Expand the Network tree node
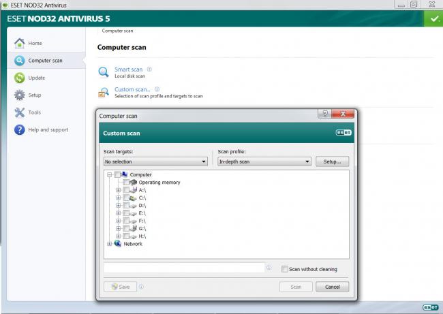This screenshot has height=314, width=443. pyautogui.click(x=110, y=244)
